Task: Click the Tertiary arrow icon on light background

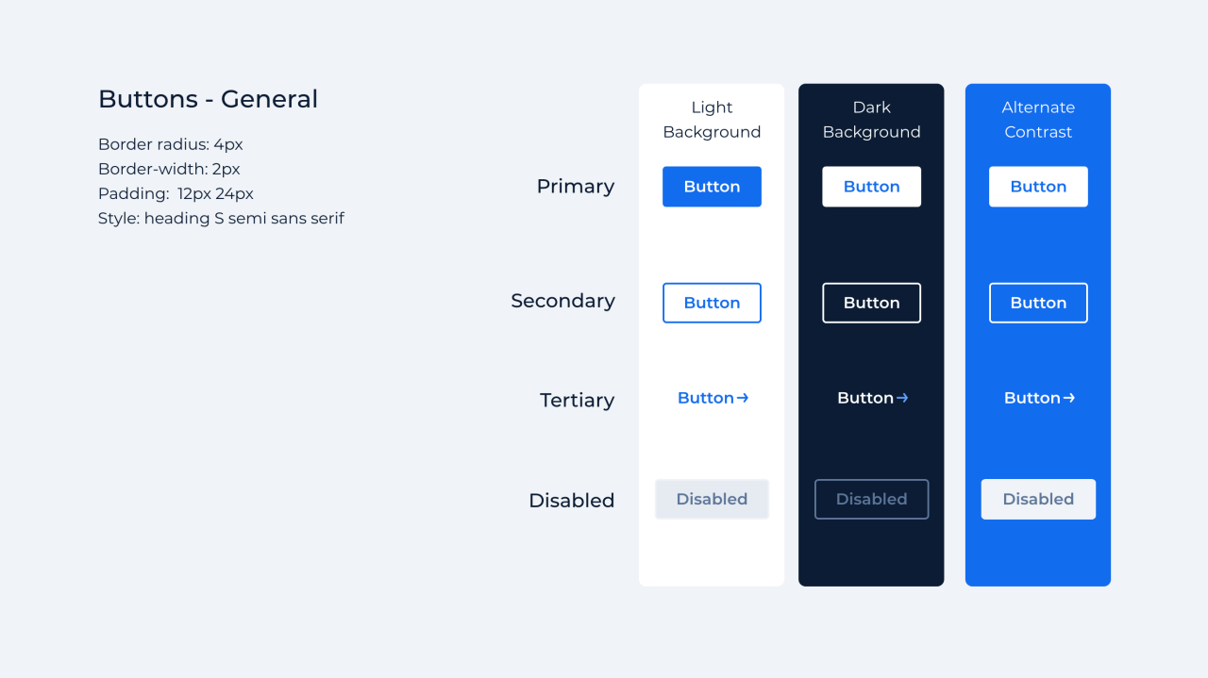Action: pos(743,398)
